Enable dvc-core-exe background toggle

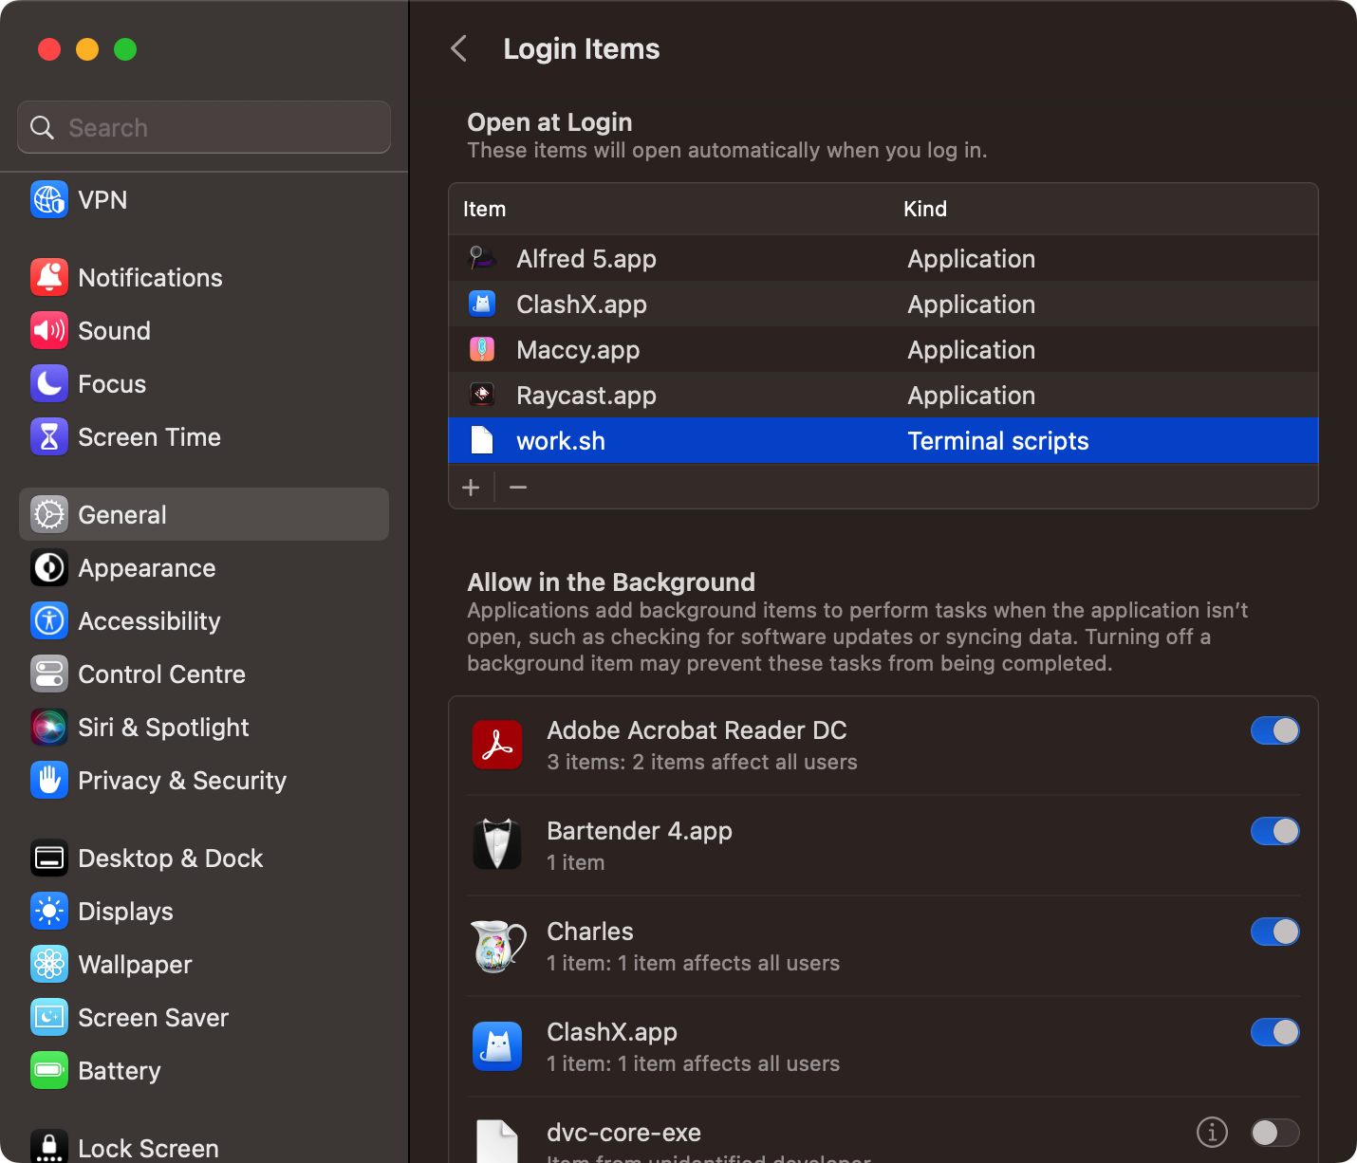click(x=1274, y=1133)
